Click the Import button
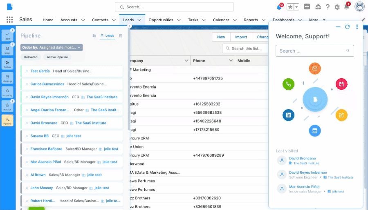Image resolution: width=368 pixels, height=210 pixels. 241,37
